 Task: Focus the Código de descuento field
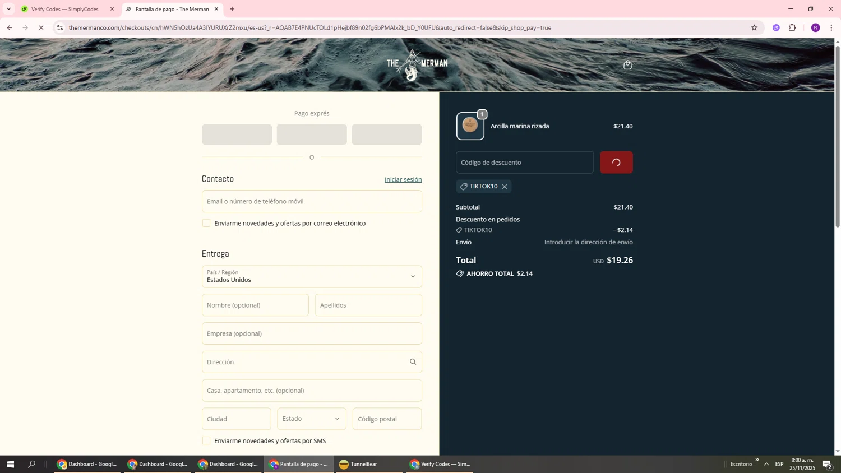tap(525, 163)
